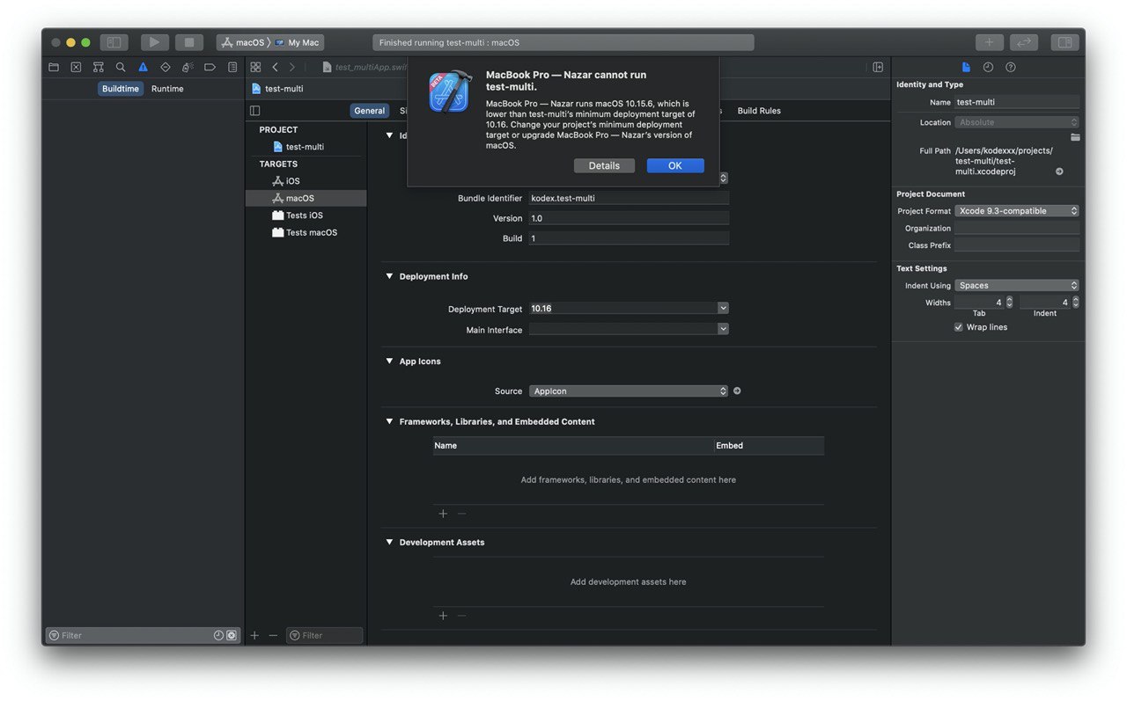This screenshot has width=1127, height=701.
Task: Stop the running scheme
Action: (x=188, y=42)
